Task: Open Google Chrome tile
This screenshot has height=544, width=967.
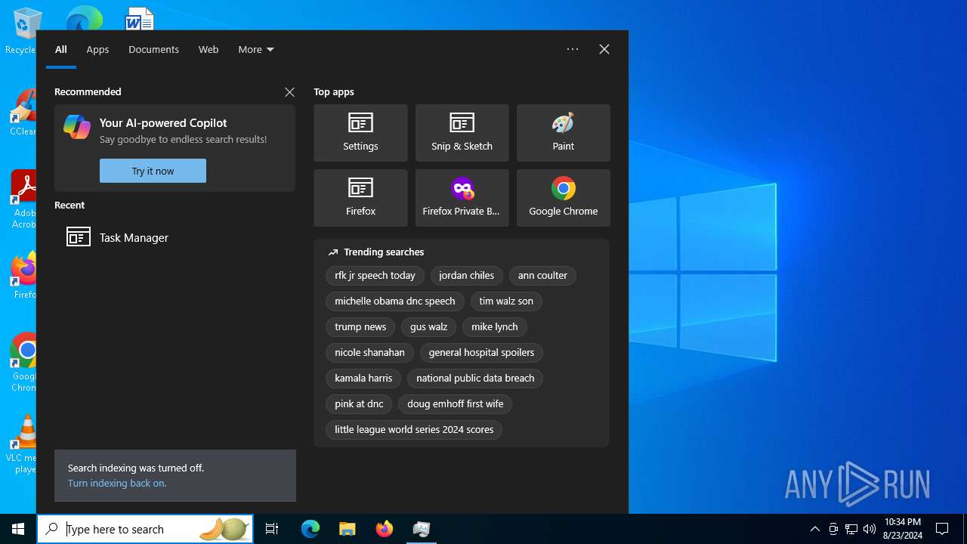Action: pos(563,198)
